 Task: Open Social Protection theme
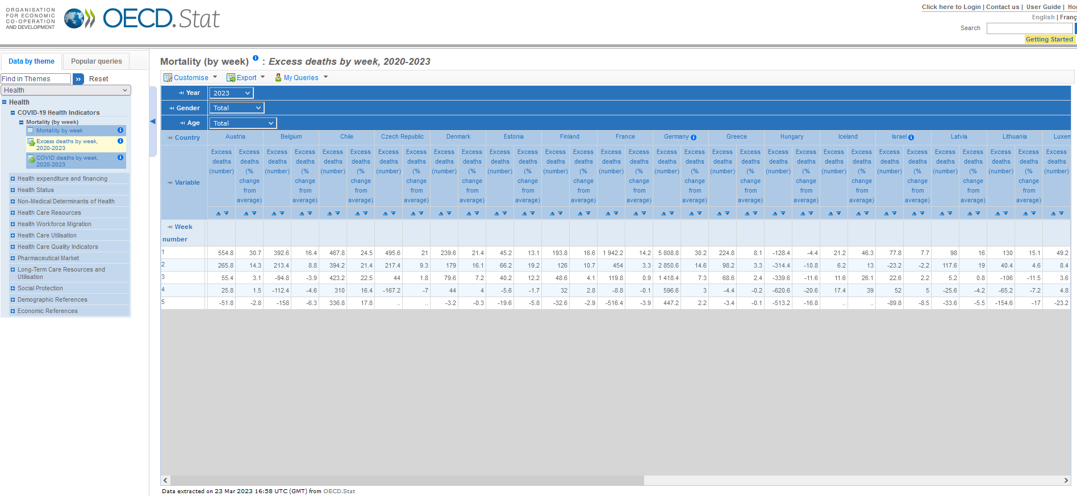[40, 288]
